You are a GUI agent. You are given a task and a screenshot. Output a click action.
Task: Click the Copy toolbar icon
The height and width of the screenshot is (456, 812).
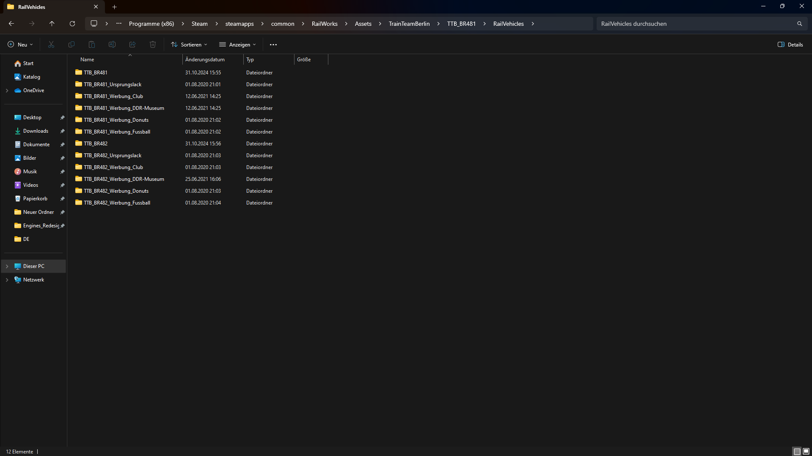[x=72, y=44]
